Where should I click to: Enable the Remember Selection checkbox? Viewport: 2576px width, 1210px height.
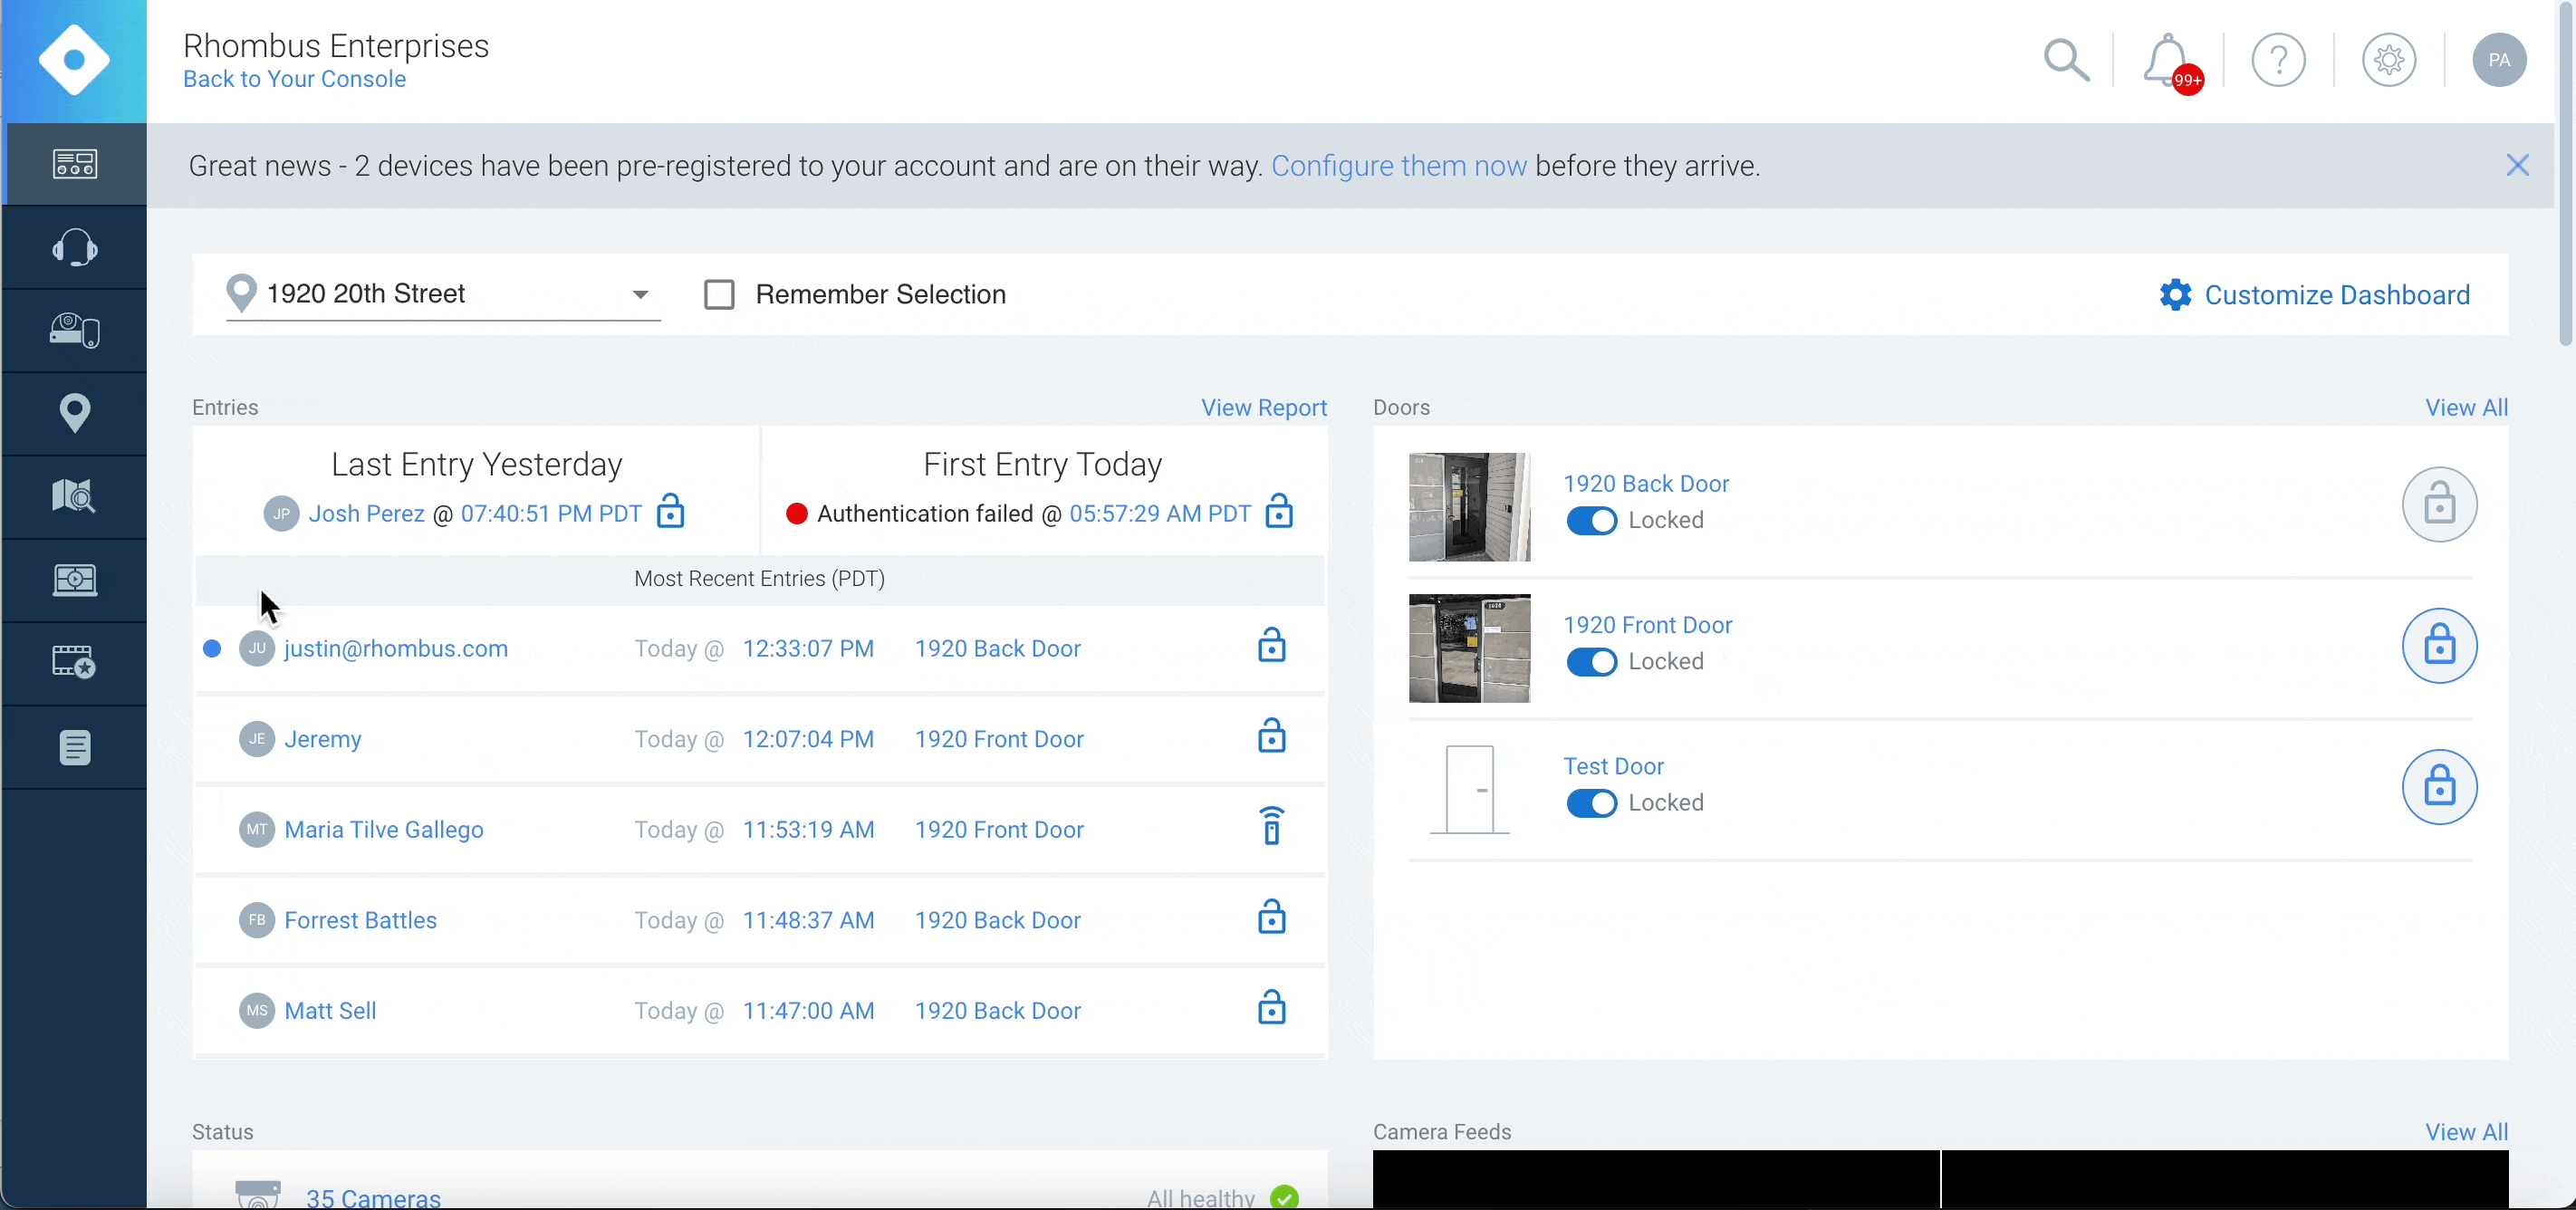pos(719,293)
